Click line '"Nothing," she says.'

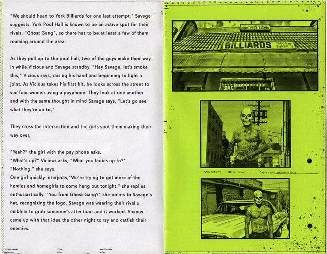pyautogui.click(x=33, y=169)
